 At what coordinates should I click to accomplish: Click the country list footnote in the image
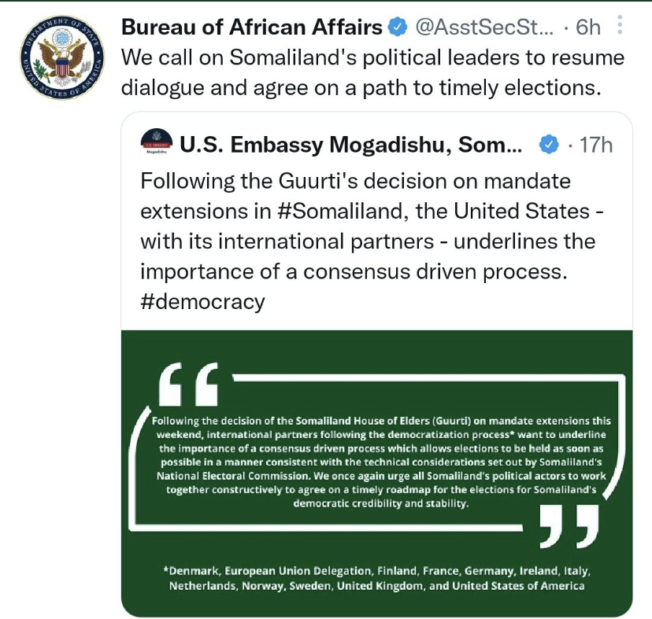376,578
